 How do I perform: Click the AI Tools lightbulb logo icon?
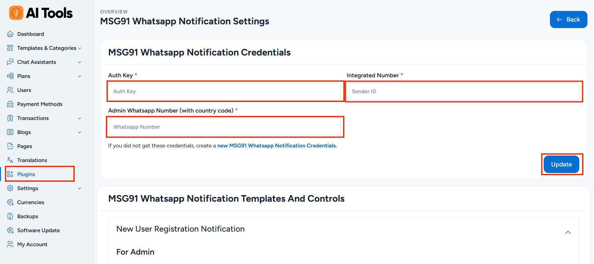coord(16,13)
